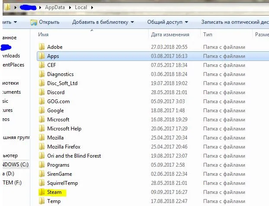Click the Открыть toolbar folder icon

(34, 22)
